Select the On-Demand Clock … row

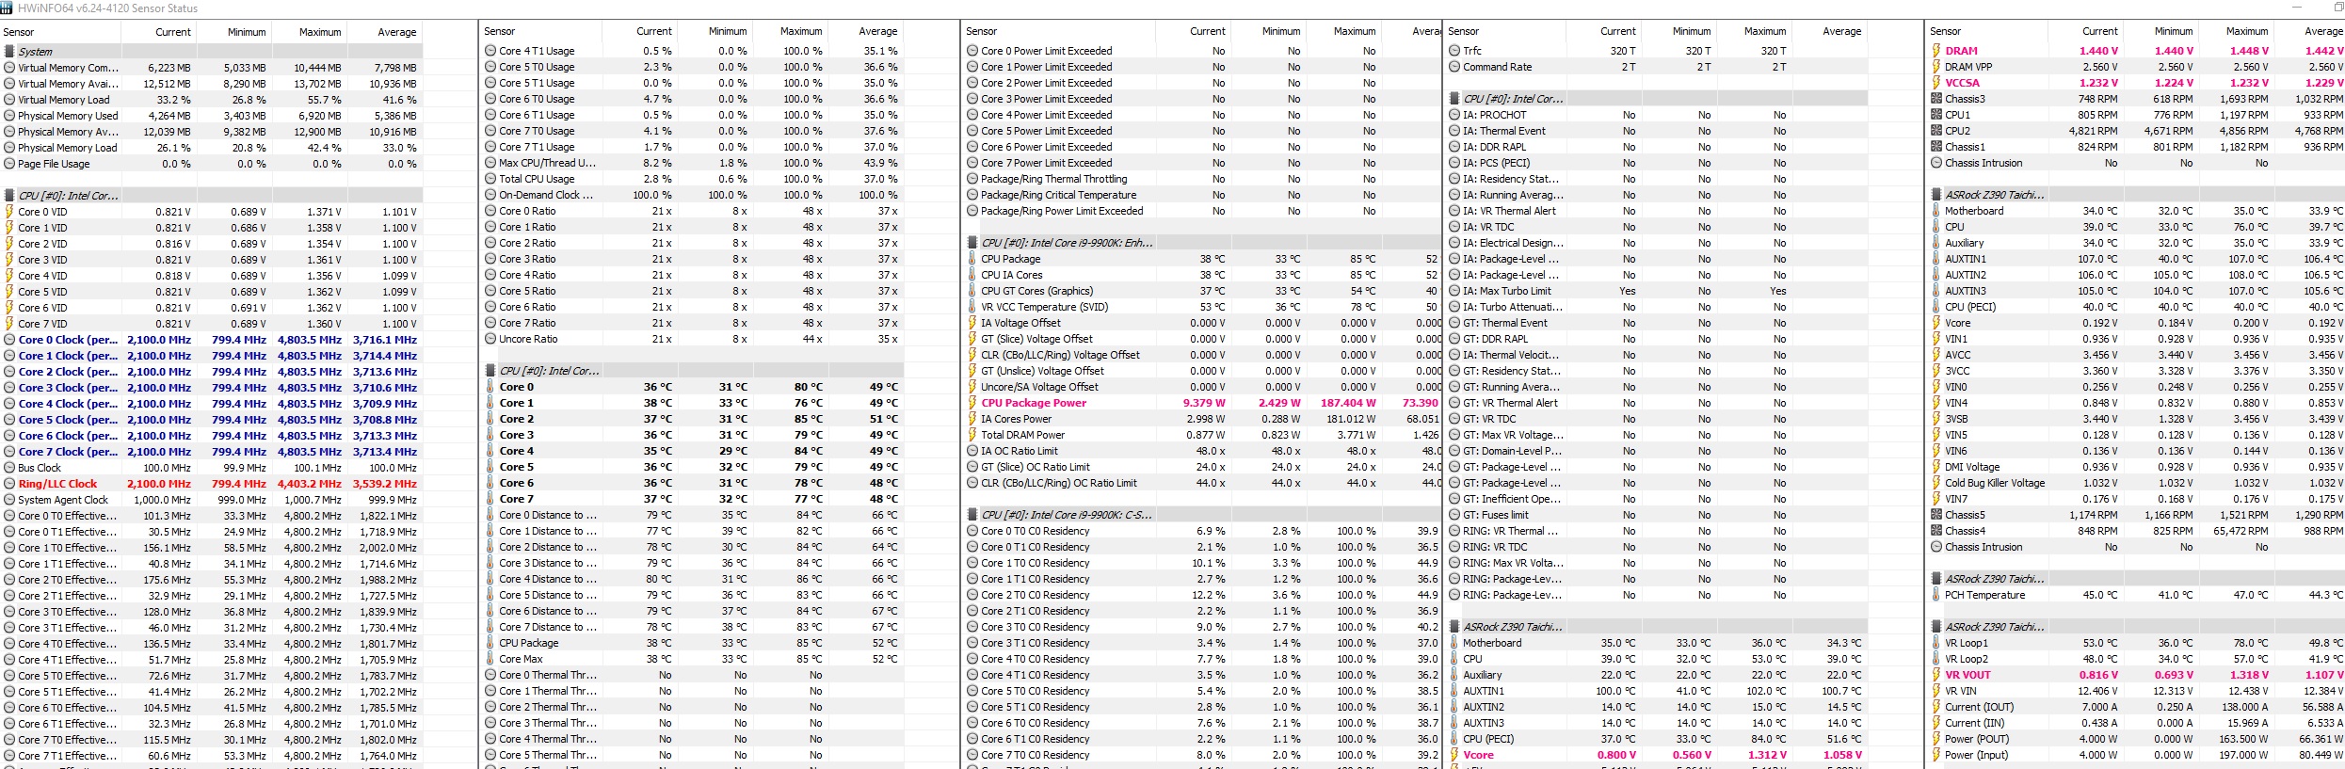(693, 195)
